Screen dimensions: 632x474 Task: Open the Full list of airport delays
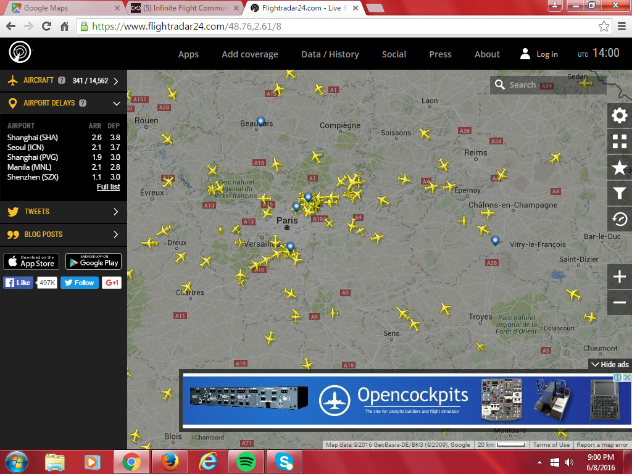point(109,186)
